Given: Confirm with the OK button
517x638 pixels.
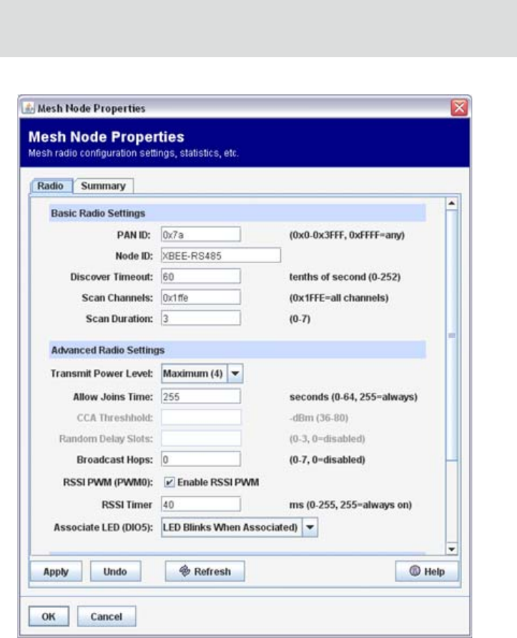Looking at the screenshot, I should point(49,617).
